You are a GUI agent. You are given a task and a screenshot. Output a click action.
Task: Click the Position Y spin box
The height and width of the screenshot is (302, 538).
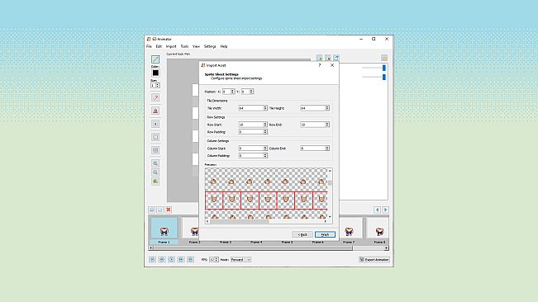pos(247,92)
